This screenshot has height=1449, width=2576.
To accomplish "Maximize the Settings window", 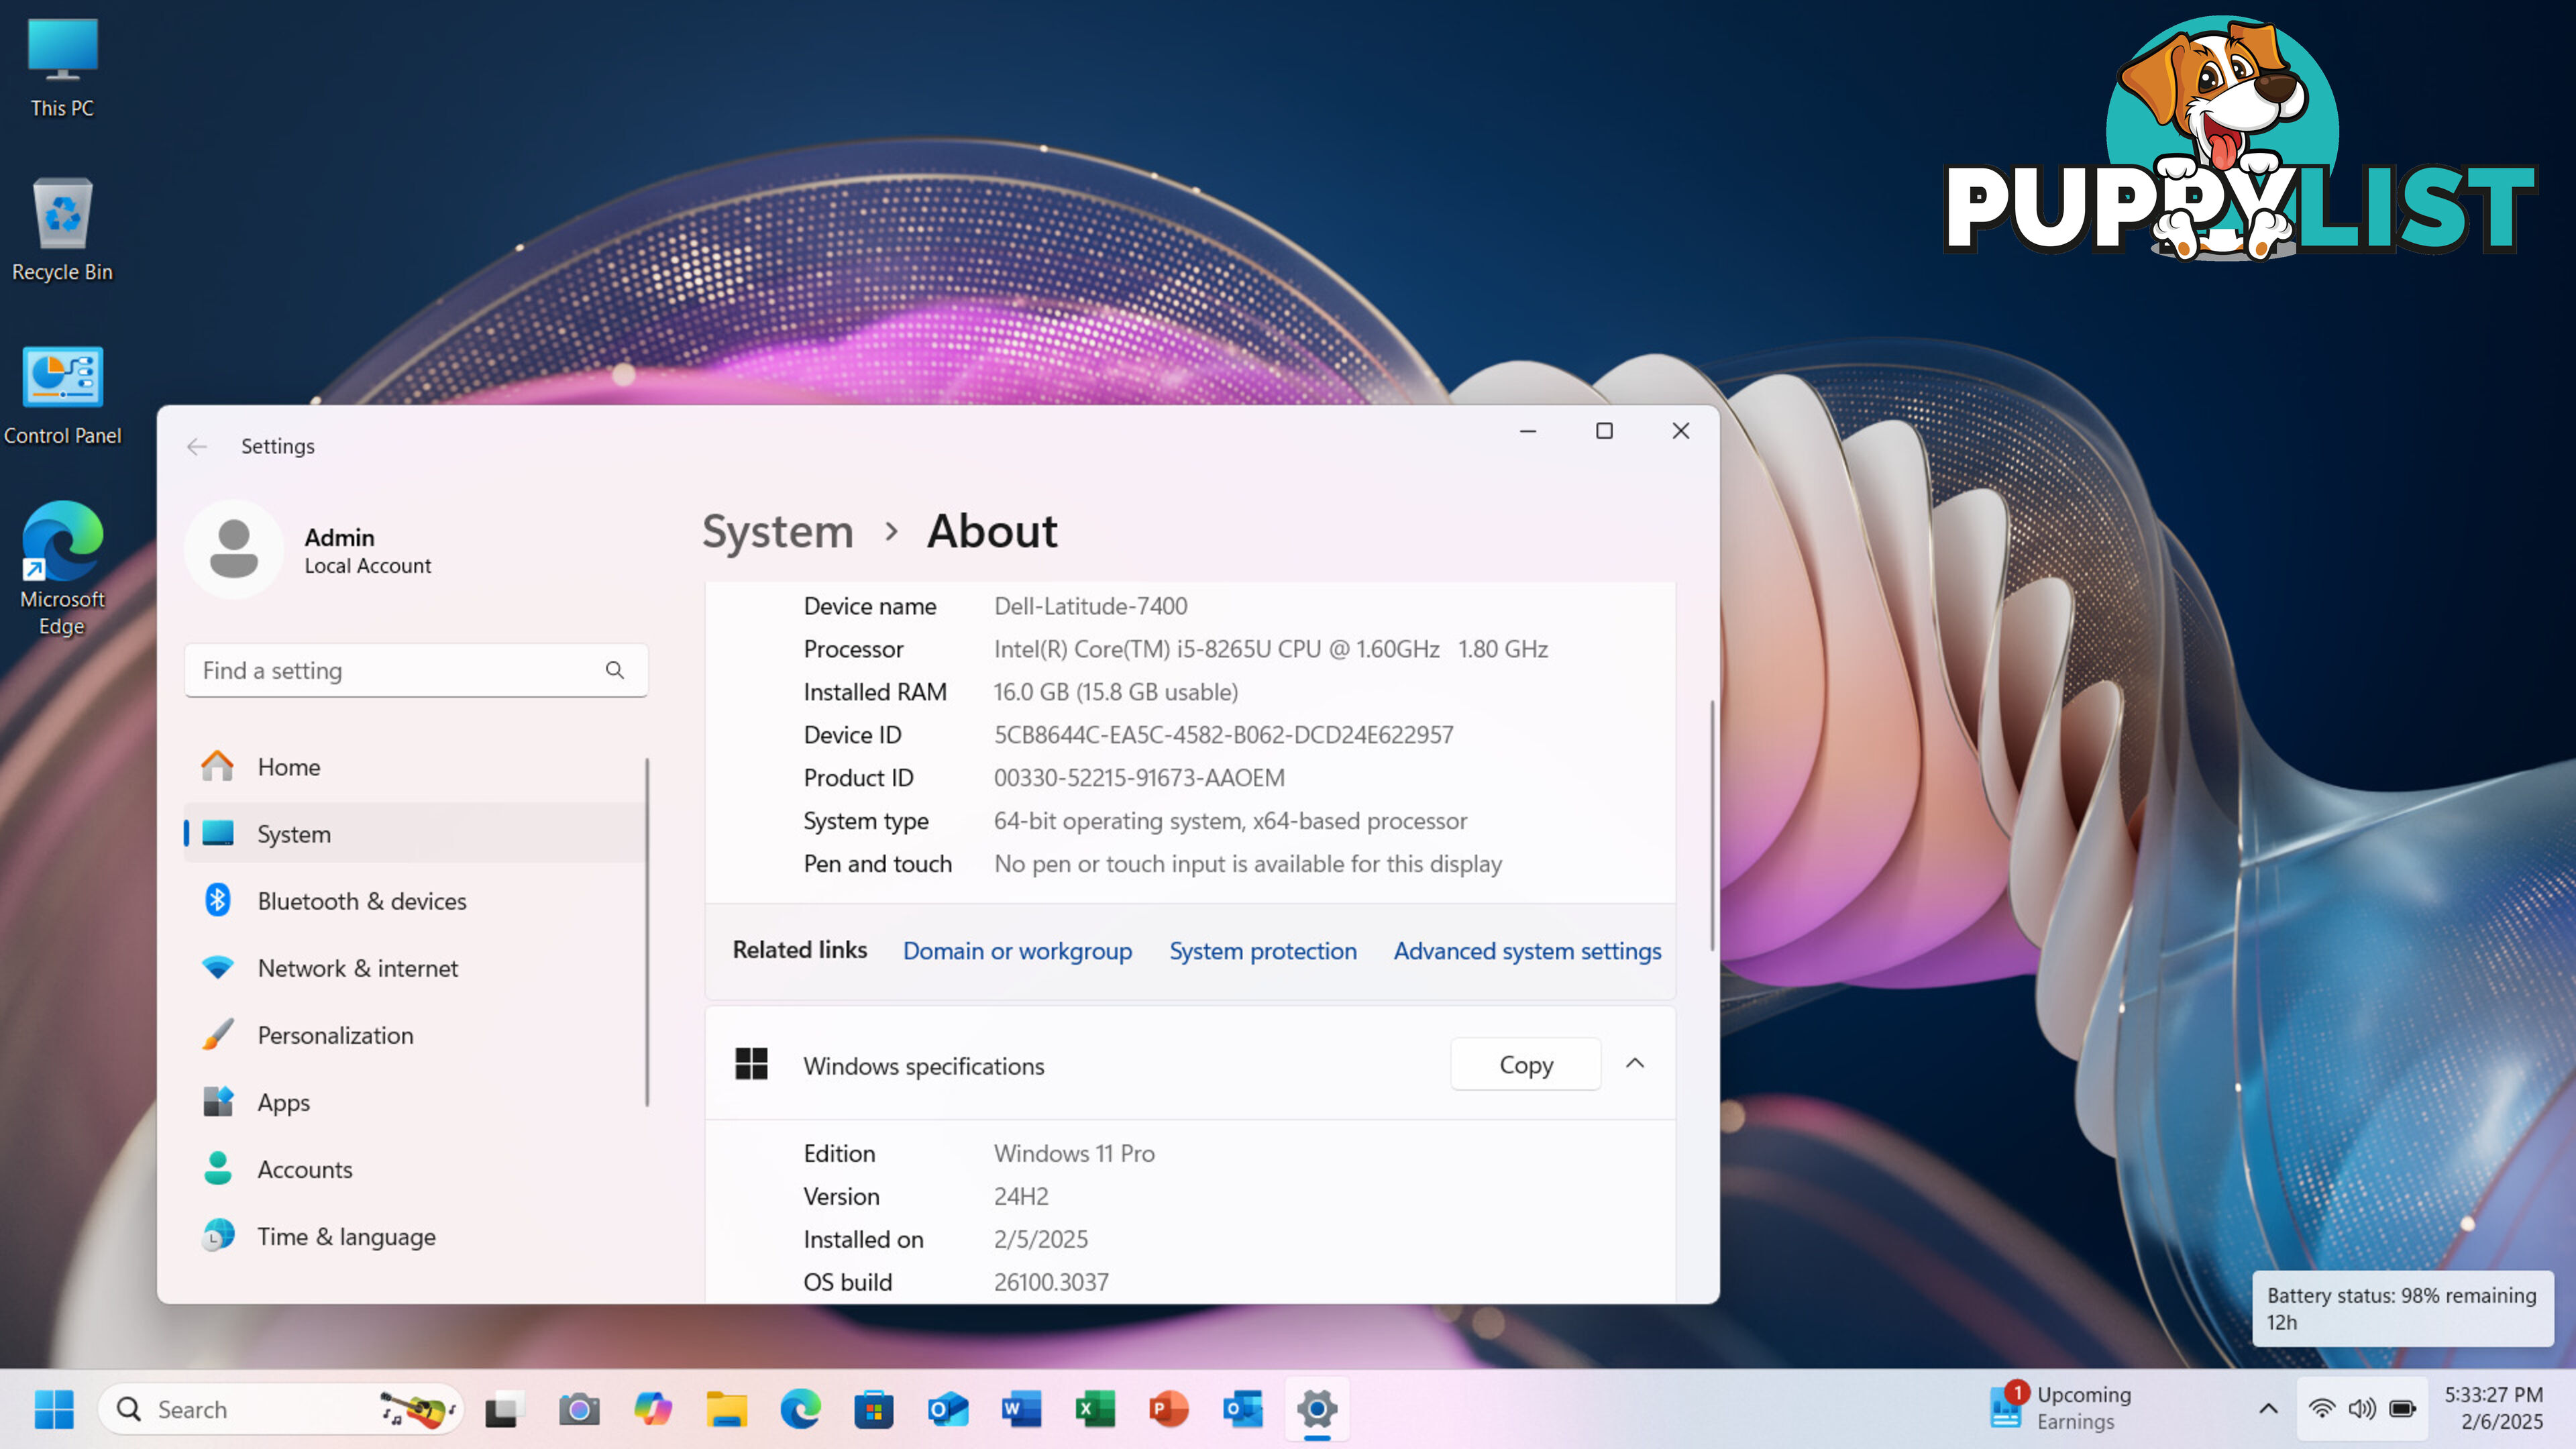I will pos(1604,431).
